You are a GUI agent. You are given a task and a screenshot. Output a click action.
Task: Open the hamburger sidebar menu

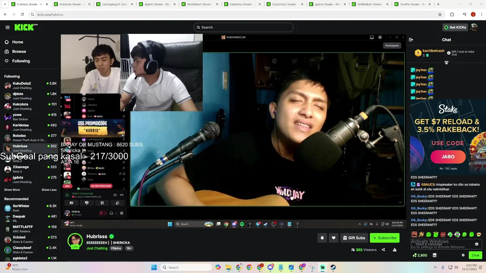pyautogui.click(x=8, y=27)
